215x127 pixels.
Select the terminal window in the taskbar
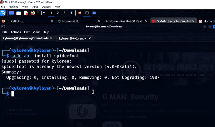pos(87,13)
